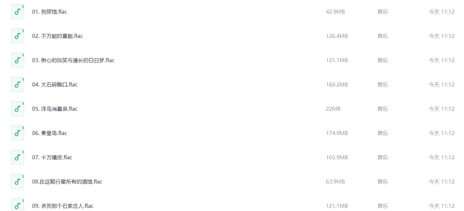
Task: Open the file 01. 狗尿馆.flac
Action: coord(49,12)
